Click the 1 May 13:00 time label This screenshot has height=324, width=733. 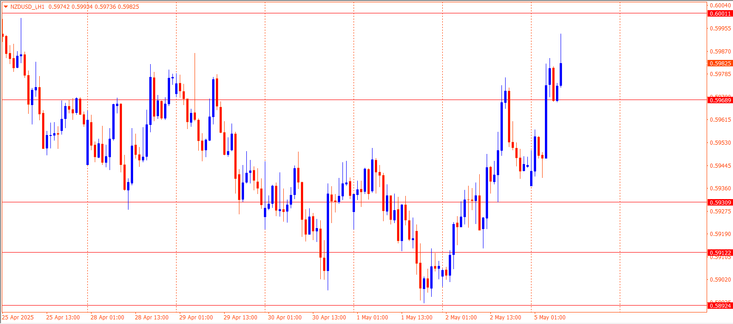(x=417, y=318)
